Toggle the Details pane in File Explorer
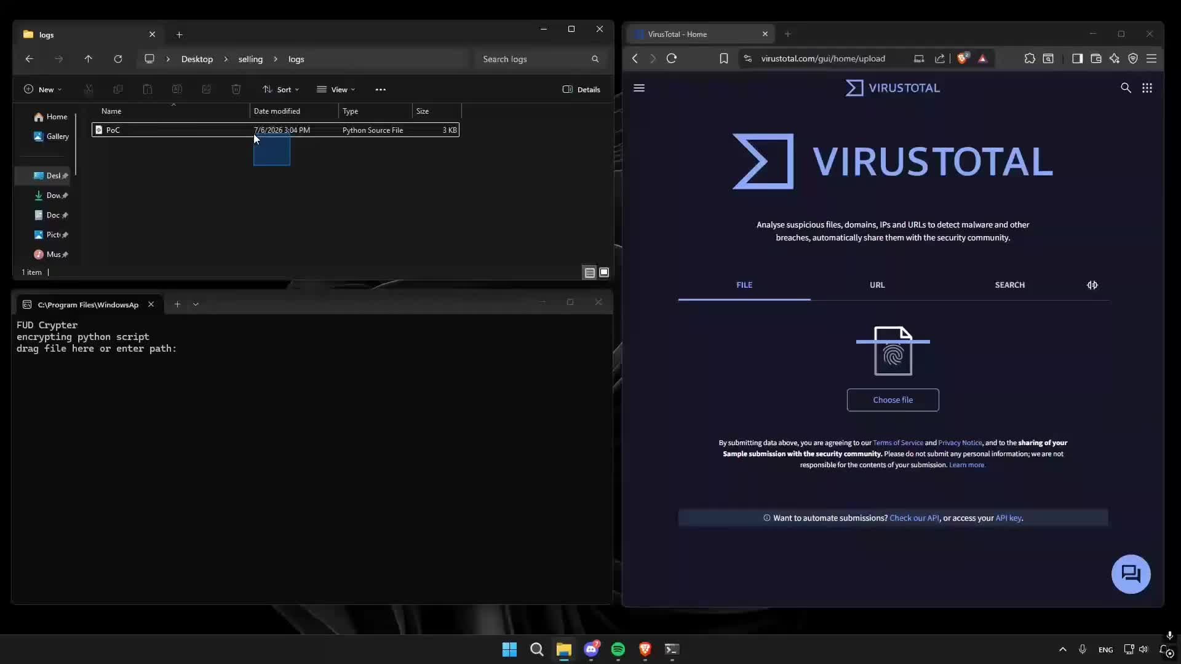 coord(581,89)
